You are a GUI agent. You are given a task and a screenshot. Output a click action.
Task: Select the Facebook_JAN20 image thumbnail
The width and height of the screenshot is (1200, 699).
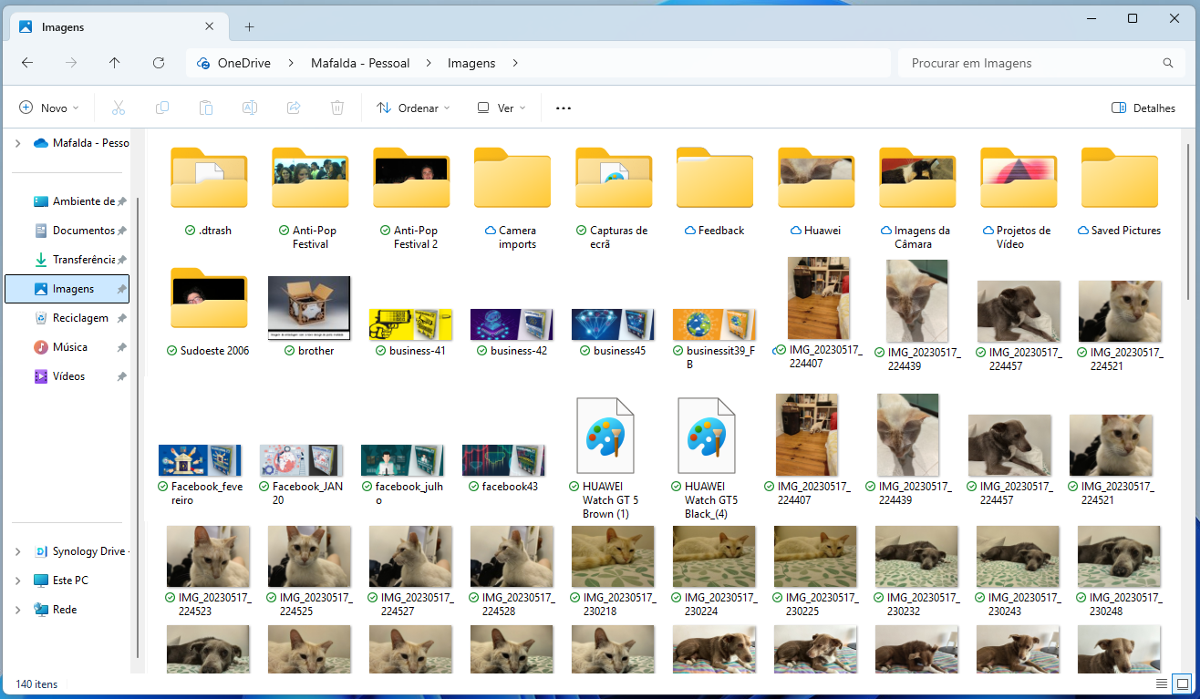[301, 460]
